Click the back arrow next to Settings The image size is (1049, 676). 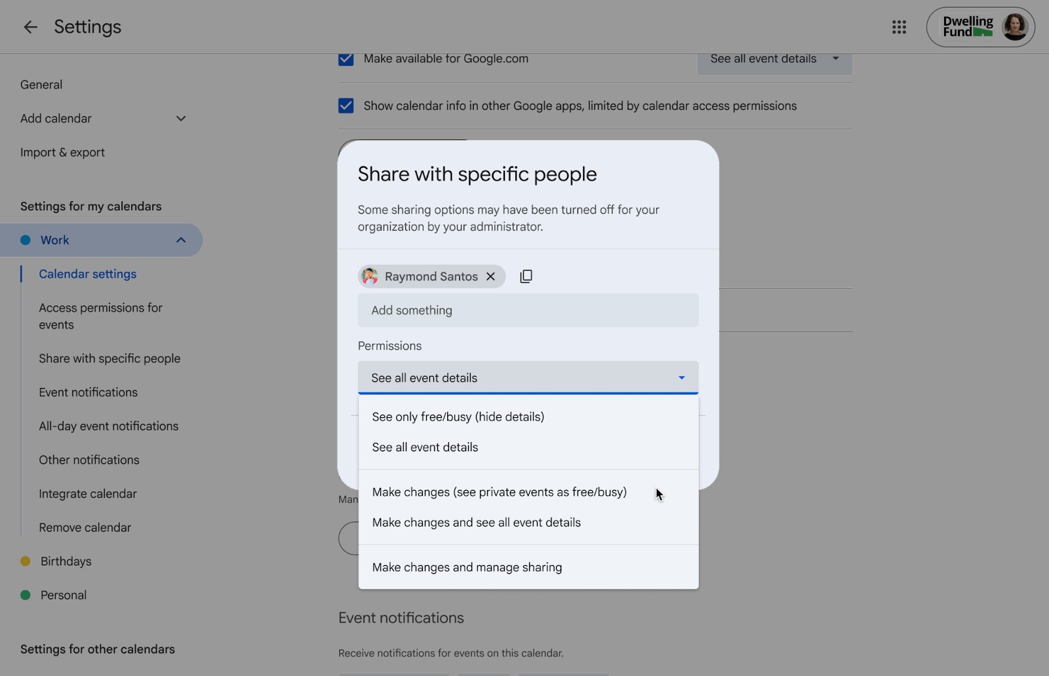tap(30, 27)
